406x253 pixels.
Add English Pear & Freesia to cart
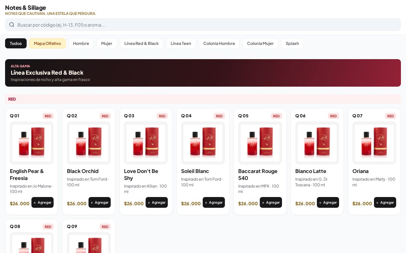point(43,202)
